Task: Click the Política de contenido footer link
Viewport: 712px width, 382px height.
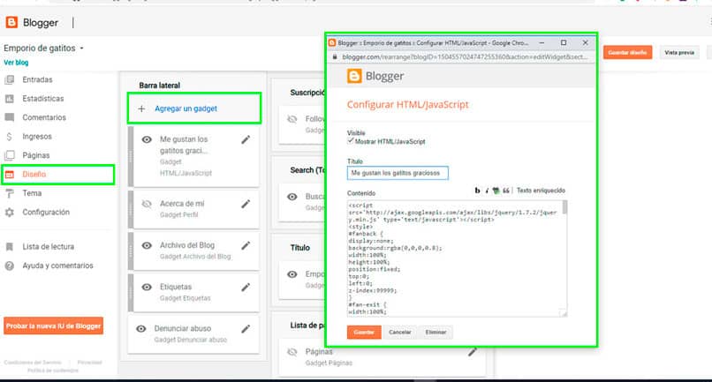Action: pyautogui.click(x=53, y=371)
